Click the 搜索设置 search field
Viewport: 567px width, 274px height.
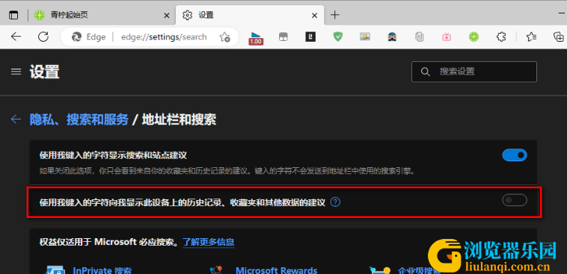(474, 72)
